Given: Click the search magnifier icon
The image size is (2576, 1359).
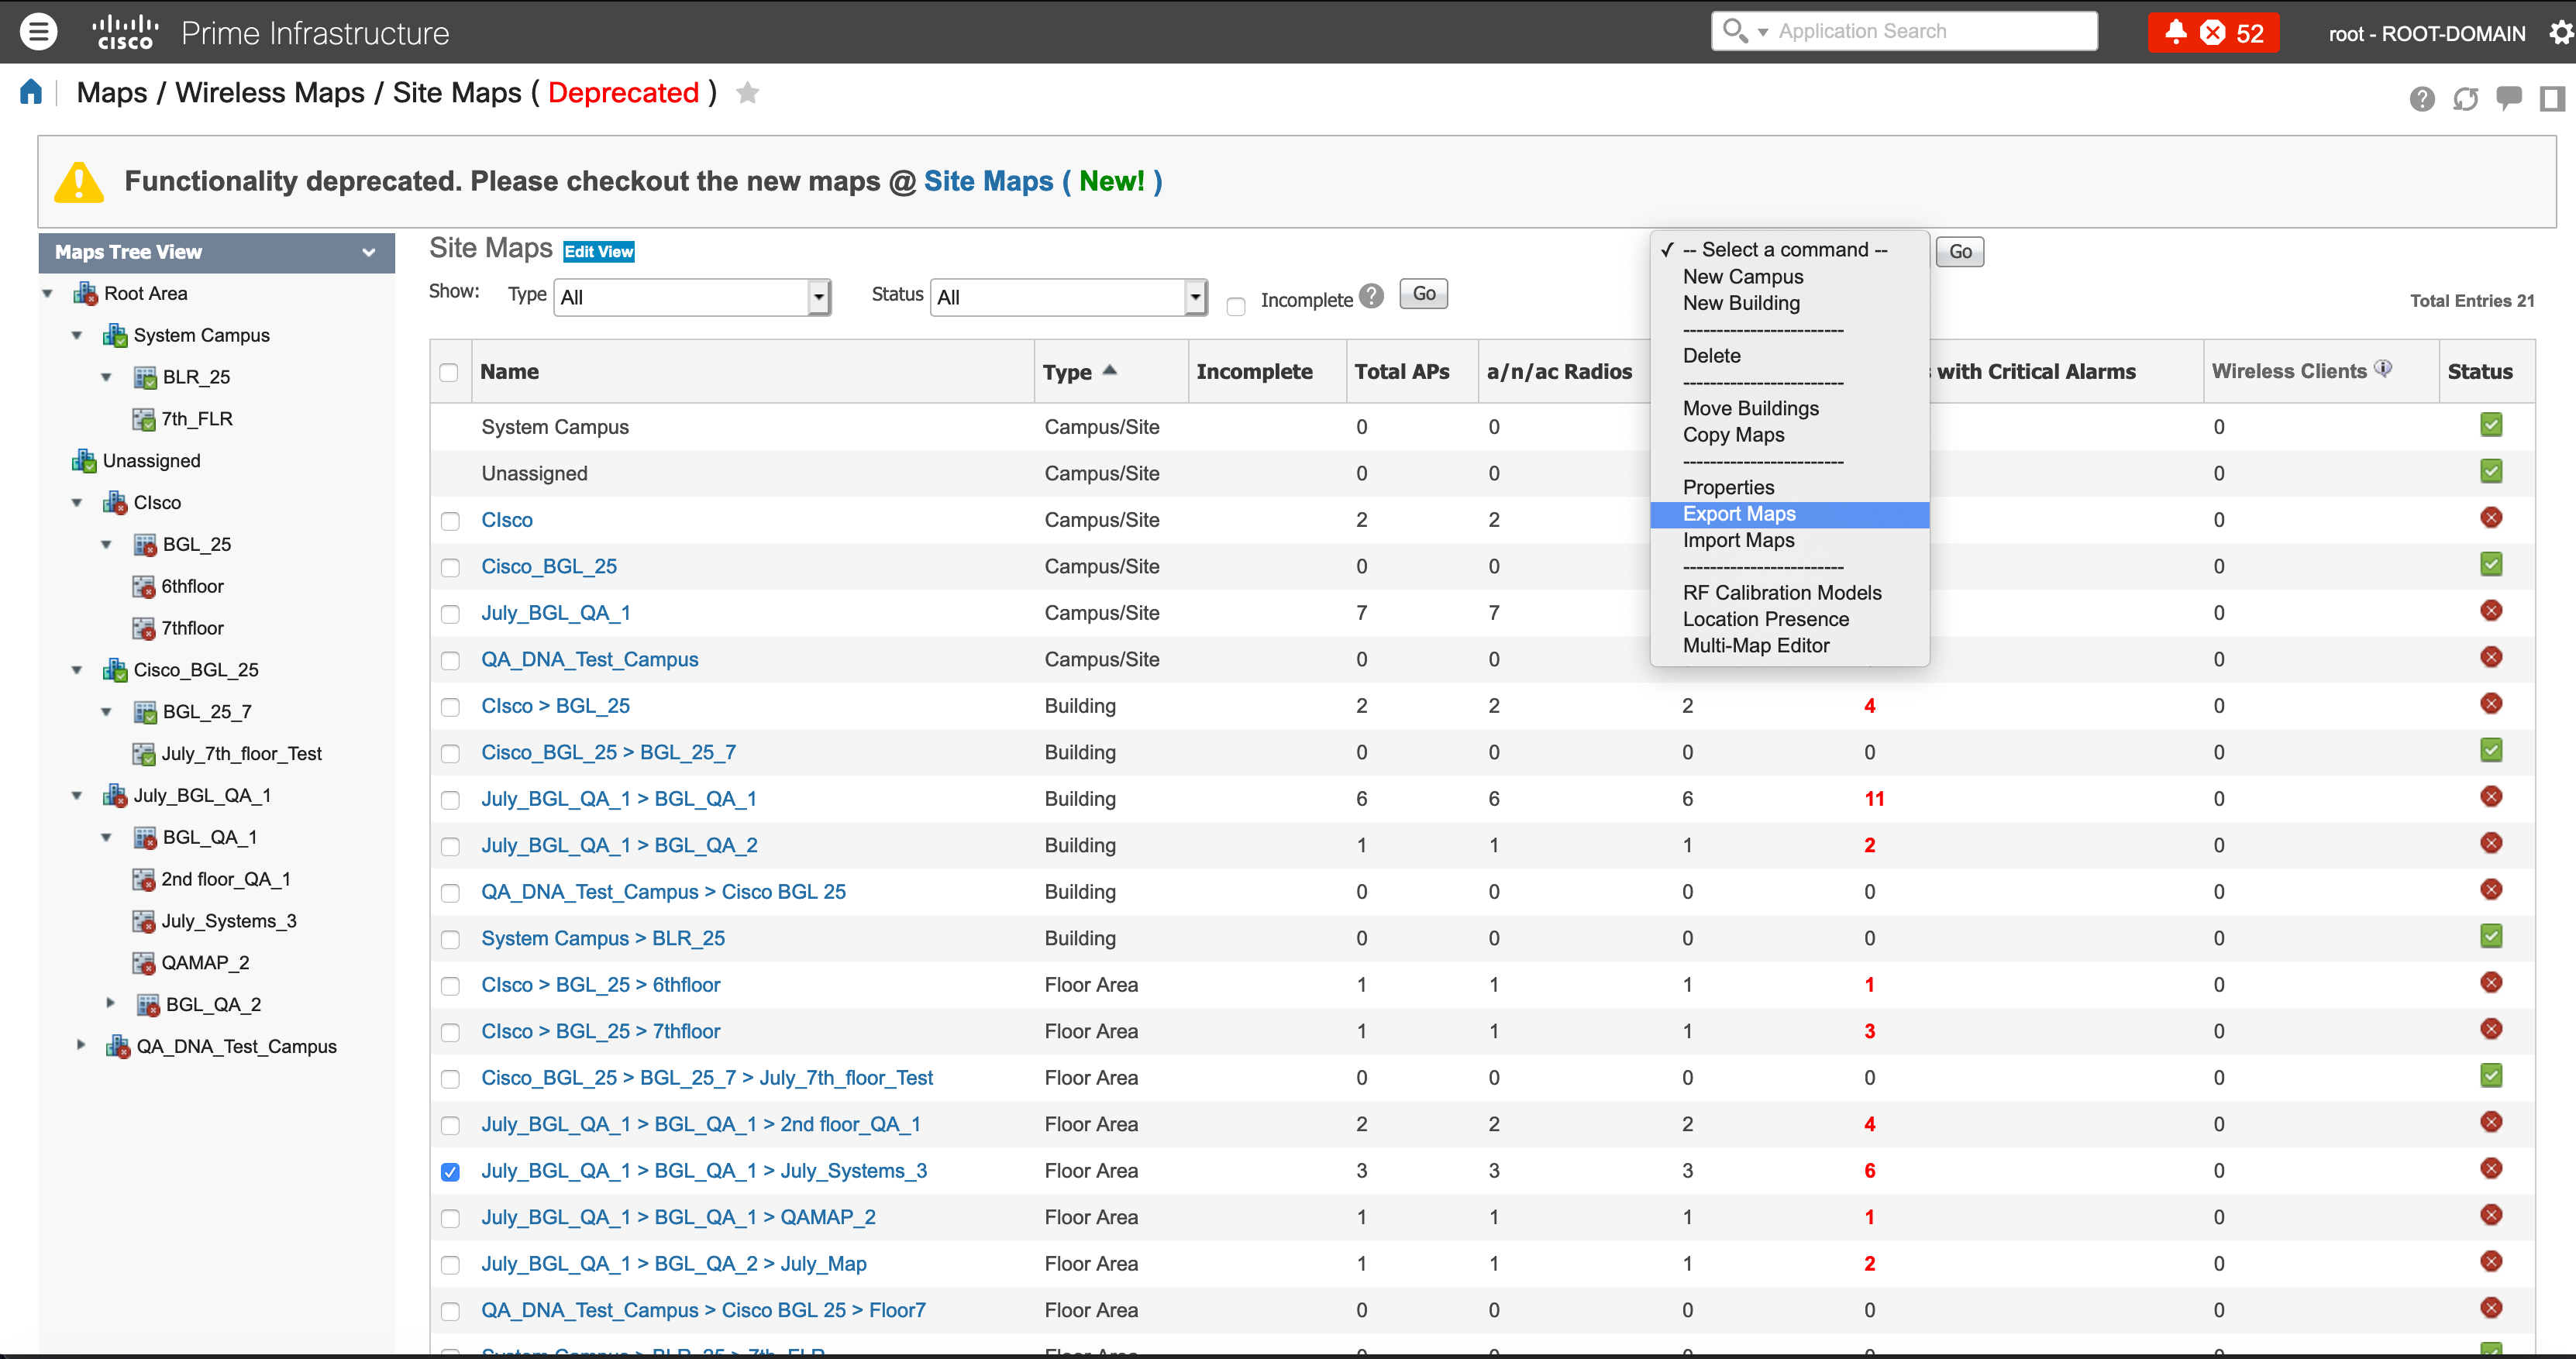Looking at the screenshot, I should pos(1735,31).
